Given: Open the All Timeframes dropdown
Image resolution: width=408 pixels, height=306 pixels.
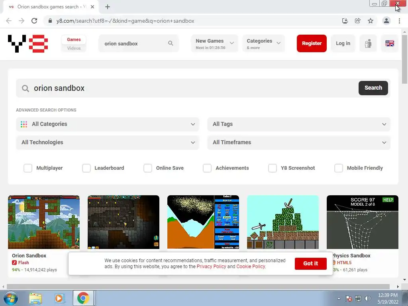Looking at the screenshot, I should pos(299,142).
